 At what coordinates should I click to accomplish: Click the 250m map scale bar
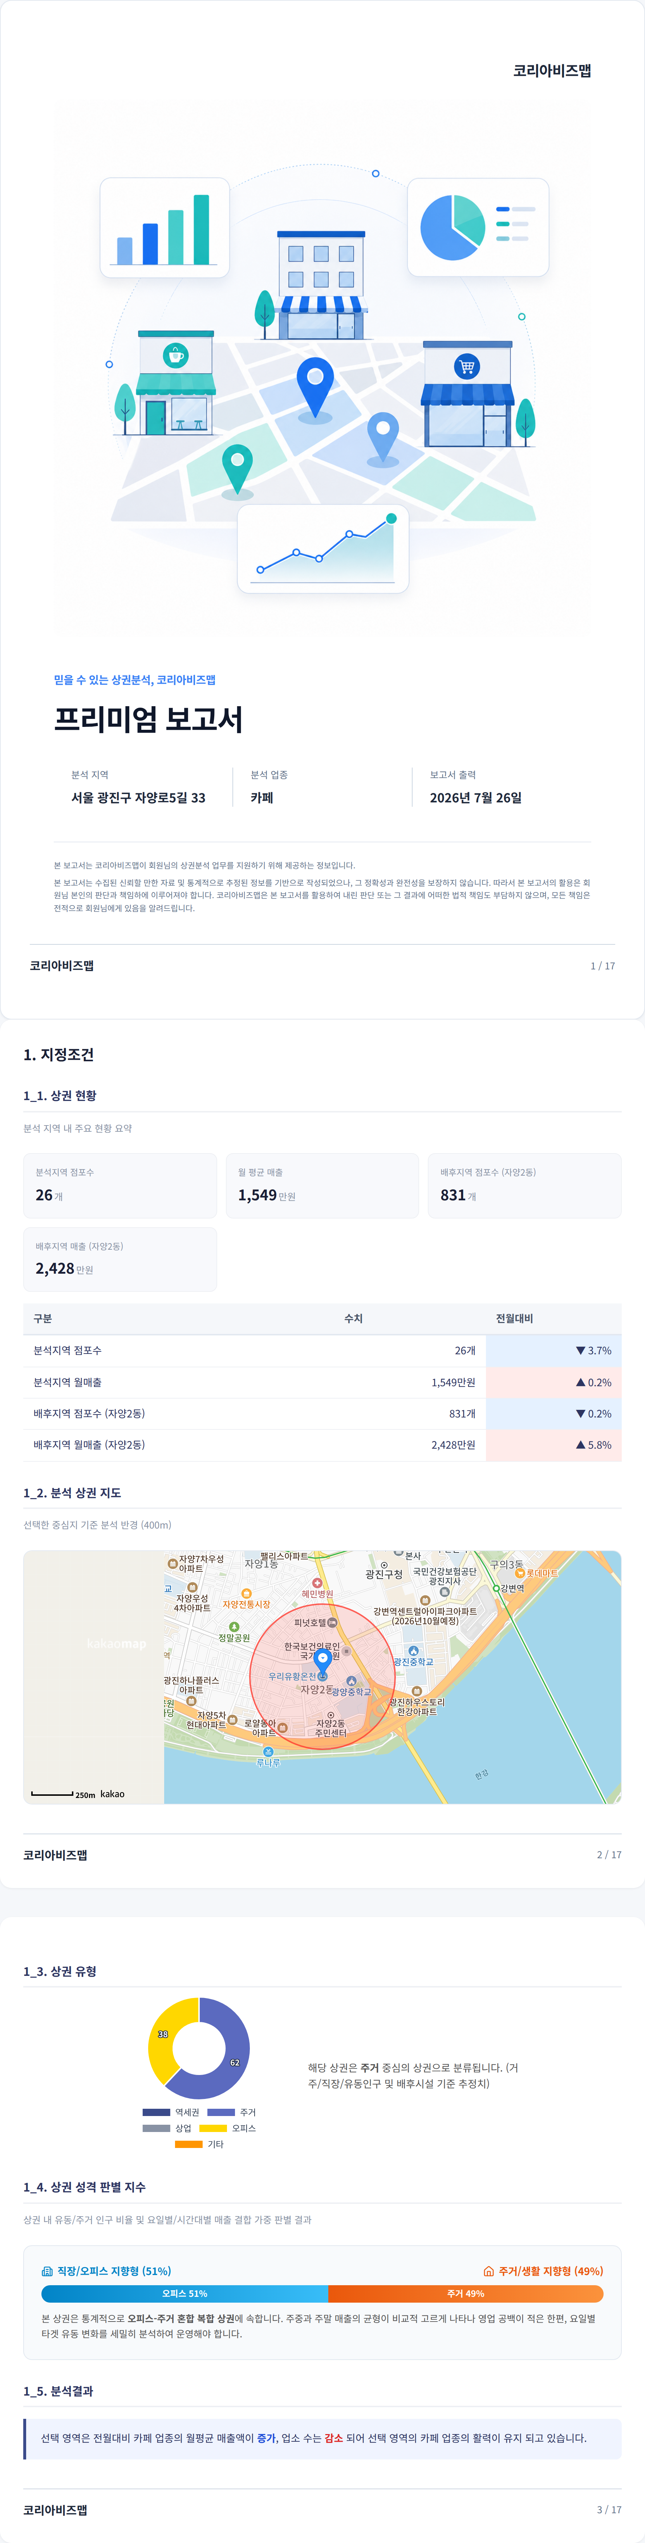(x=52, y=1794)
